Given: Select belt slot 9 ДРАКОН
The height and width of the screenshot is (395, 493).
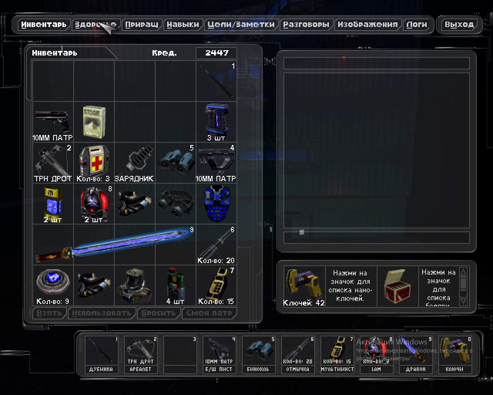Looking at the screenshot, I should tap(416, 354).
